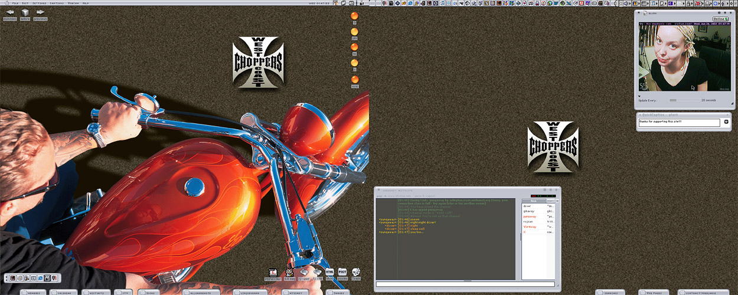Open the Settings menu

pos(40,3)
